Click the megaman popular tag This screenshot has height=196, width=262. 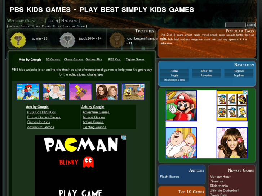pyautogui.click(x=197, y=40)
